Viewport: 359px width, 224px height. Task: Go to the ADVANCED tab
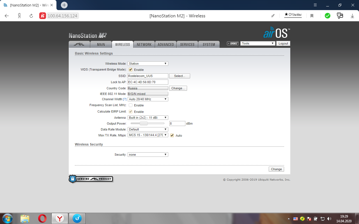pyautogui.click(x=166, y=45)
